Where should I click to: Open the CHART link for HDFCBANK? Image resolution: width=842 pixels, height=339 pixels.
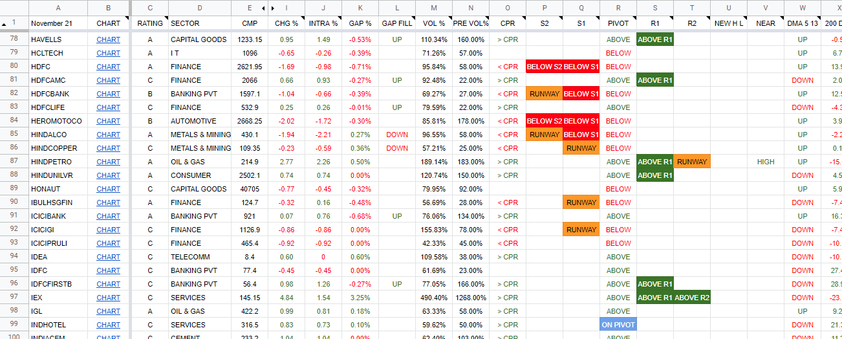(108, 94)
